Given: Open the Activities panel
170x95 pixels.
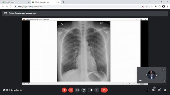Looking at the screenshot, I should click(x=165, y=90).
